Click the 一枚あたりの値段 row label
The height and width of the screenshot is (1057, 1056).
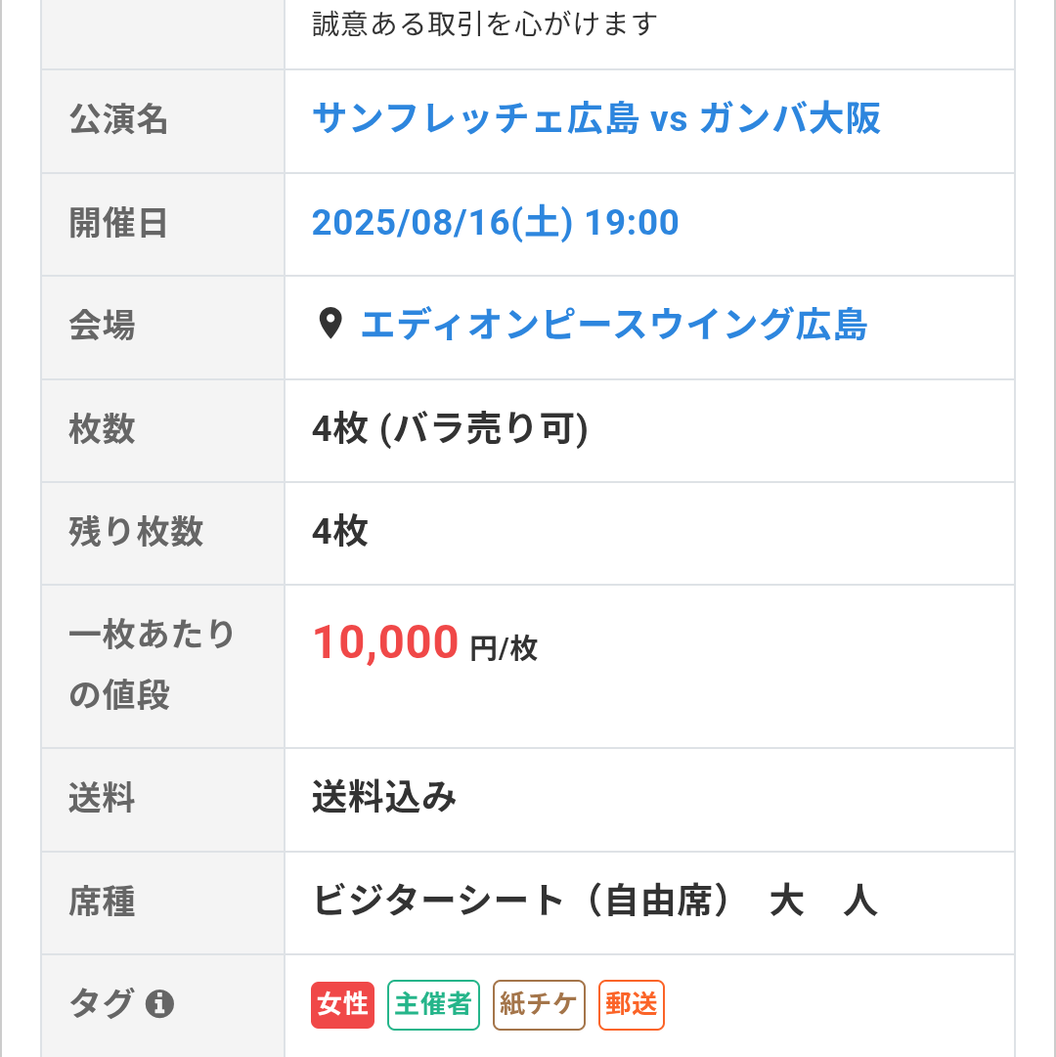152,665
